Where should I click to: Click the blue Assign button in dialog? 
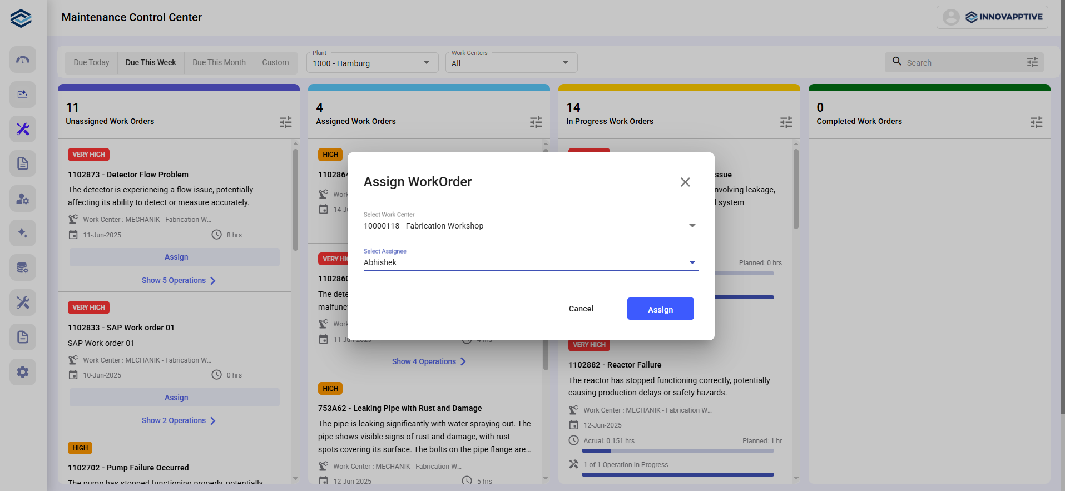coord(660,309)
